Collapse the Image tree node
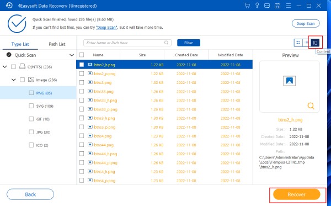 [x=13, y=80]
